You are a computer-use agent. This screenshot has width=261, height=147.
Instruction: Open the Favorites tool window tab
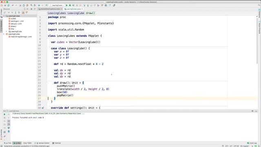point(1,134)
